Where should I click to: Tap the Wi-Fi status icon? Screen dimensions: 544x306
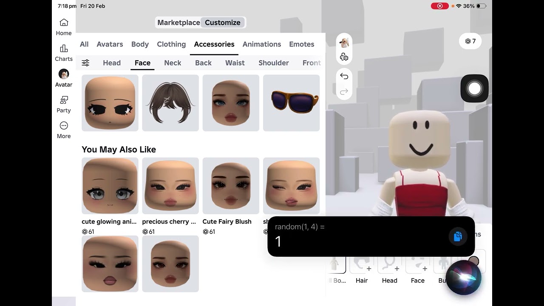[x=459, y=6]
